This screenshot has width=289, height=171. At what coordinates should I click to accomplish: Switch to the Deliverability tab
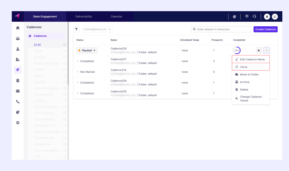[x=83, y=17]
